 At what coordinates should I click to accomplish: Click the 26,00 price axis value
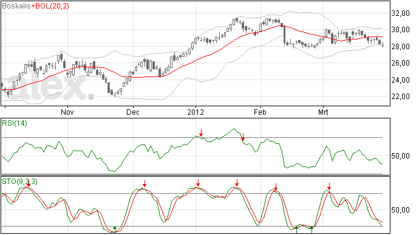point(400,63)
